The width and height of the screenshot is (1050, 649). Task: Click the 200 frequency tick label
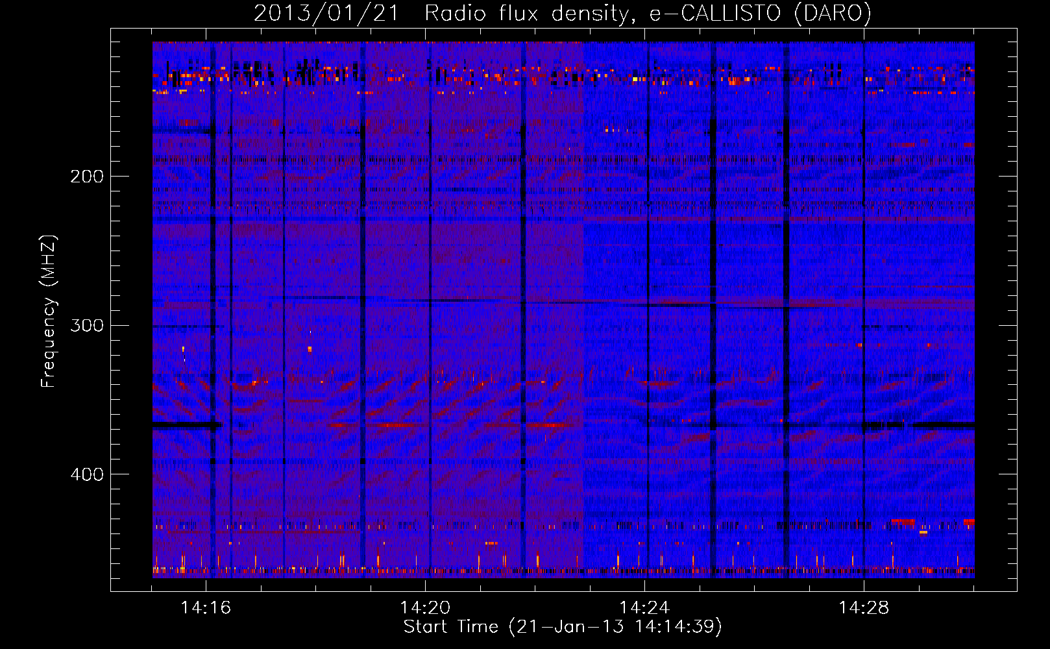[87, 177]
